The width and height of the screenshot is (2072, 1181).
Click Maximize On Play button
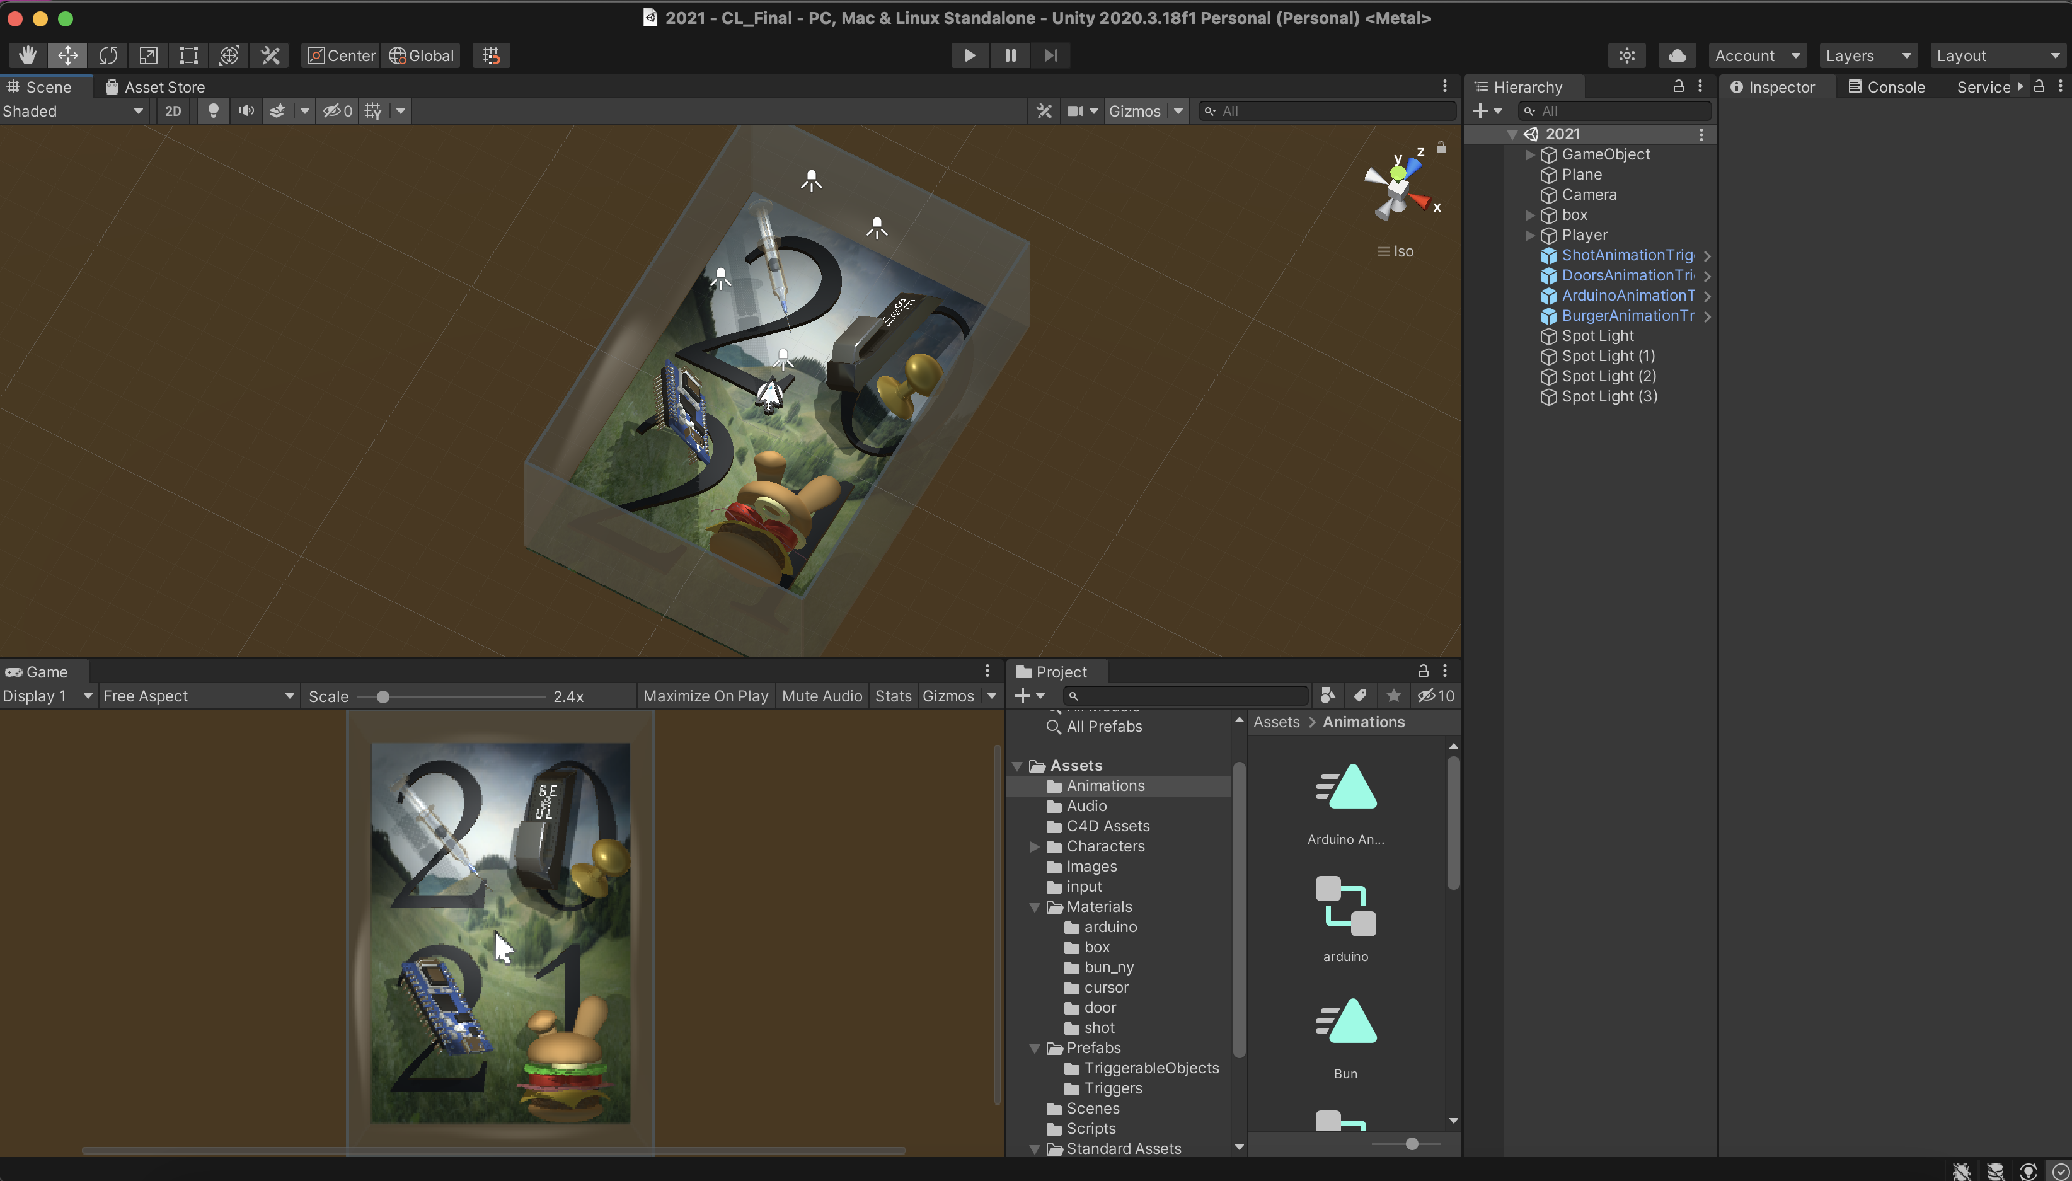705,696
